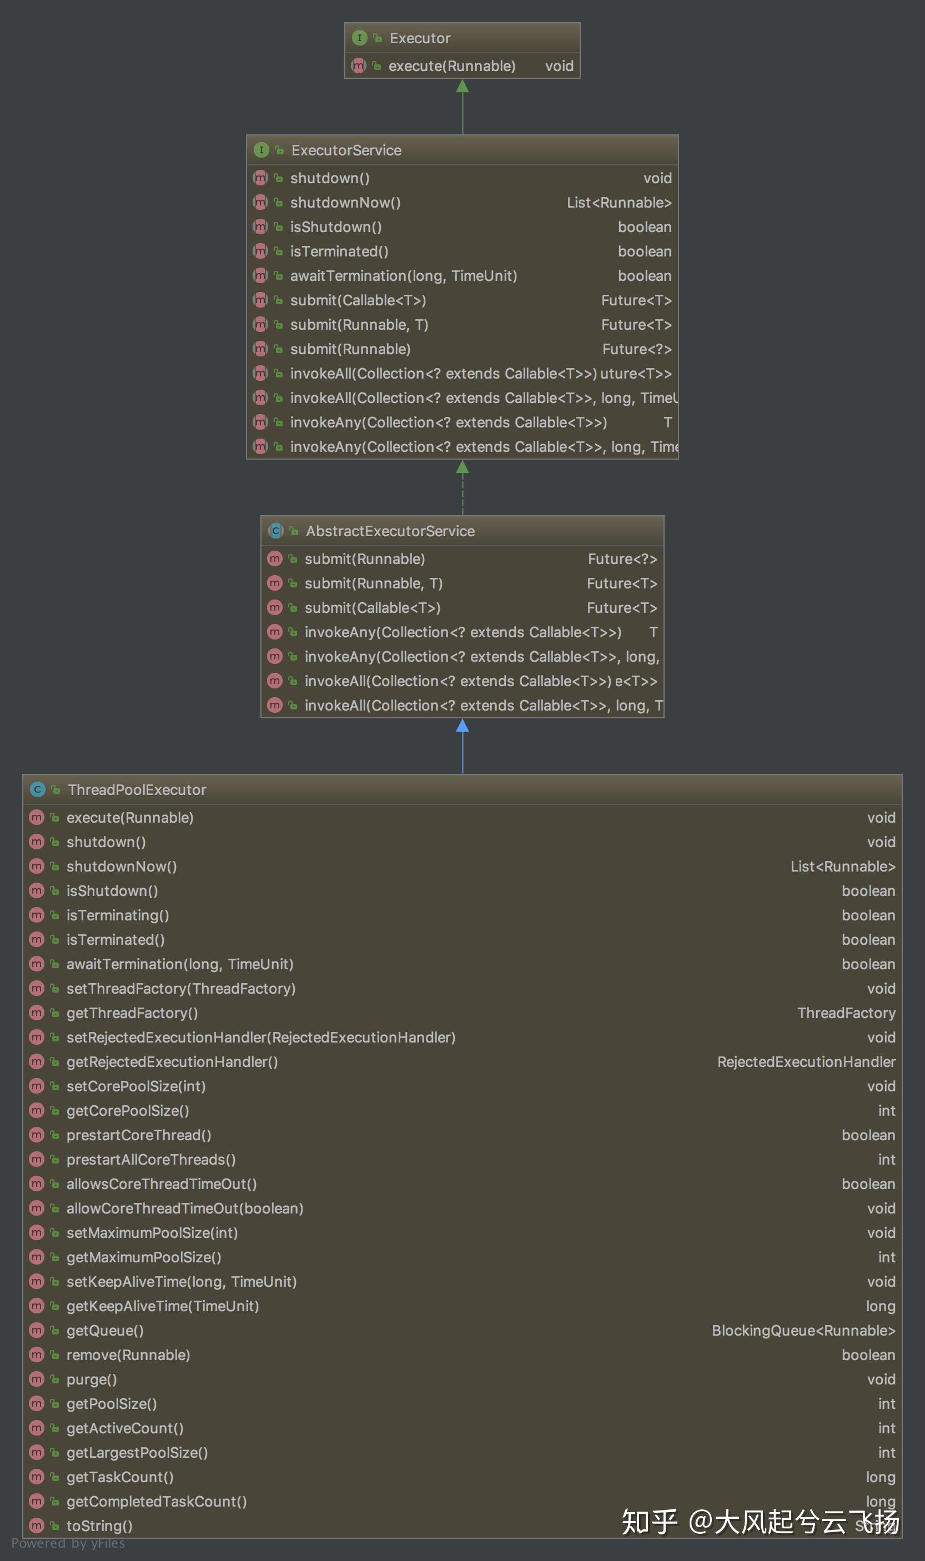Screen dimensions: 925x1561
Task: Select the ExecutorService node header
Action: [x=463, y=150]
